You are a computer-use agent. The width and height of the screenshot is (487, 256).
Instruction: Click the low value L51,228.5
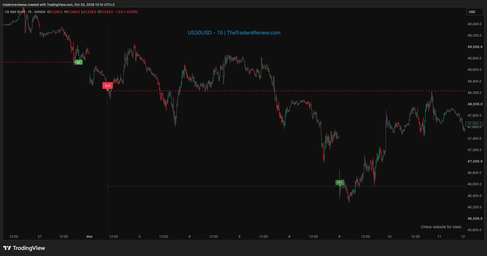[x=89, y=12]
